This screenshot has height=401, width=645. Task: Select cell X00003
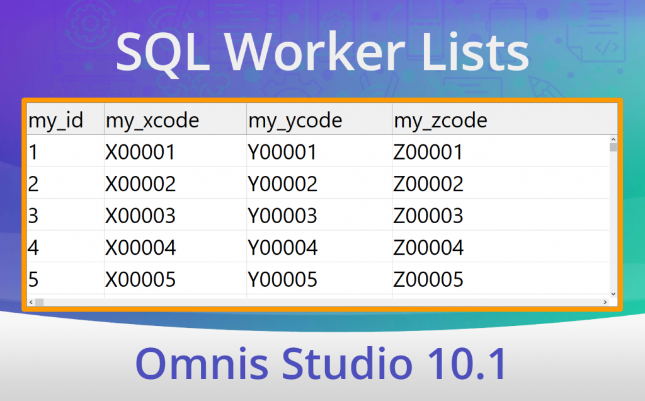(x=175, y=214)
